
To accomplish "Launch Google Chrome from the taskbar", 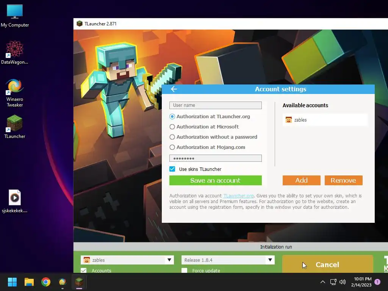I will [46, 282].
